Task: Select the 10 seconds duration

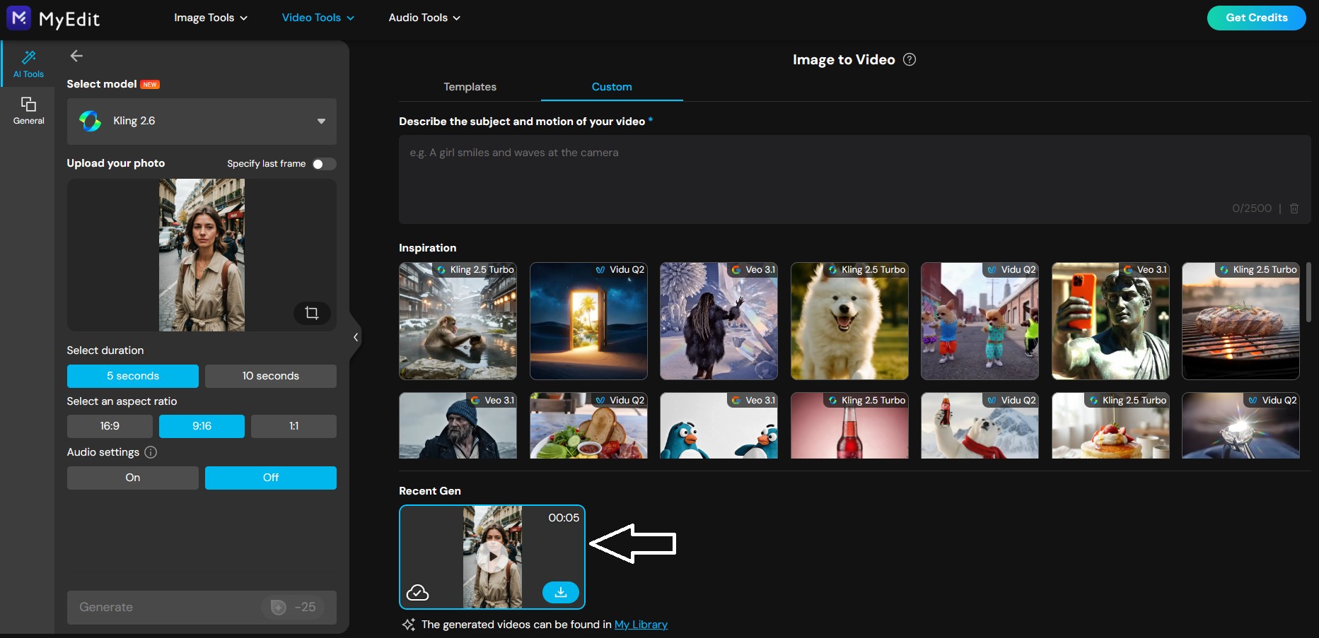Action: 271,376
